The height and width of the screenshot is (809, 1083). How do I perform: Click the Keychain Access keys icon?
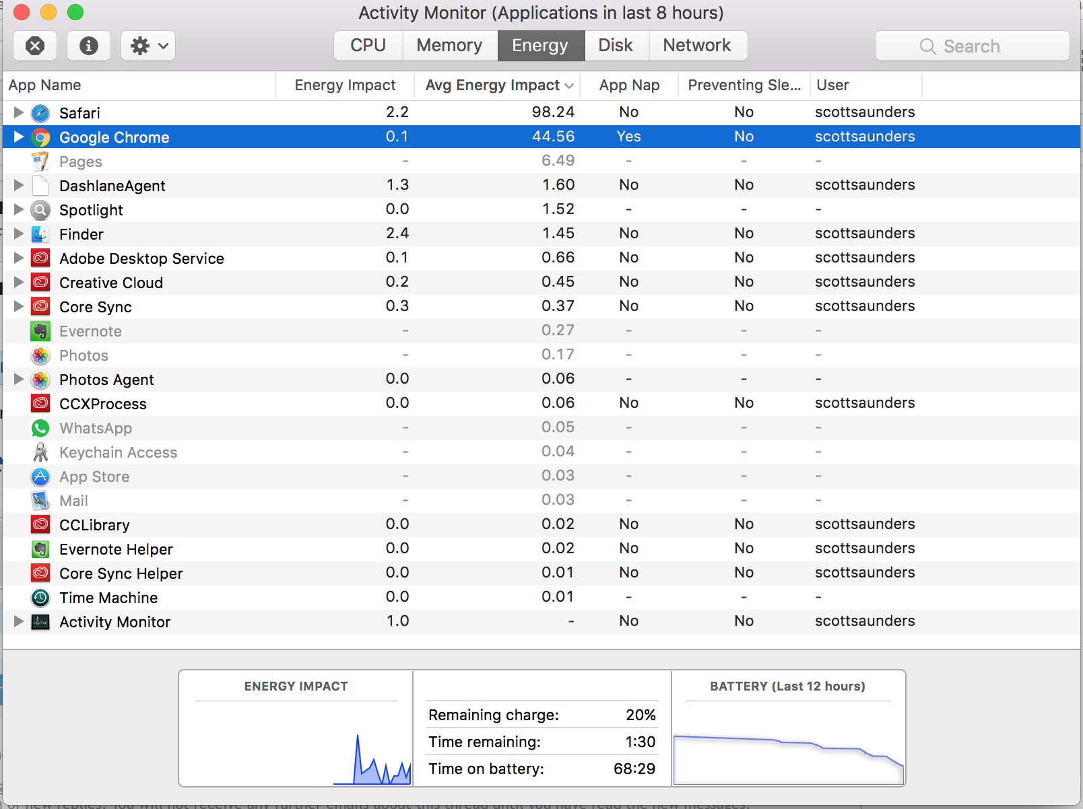(40, 452)
